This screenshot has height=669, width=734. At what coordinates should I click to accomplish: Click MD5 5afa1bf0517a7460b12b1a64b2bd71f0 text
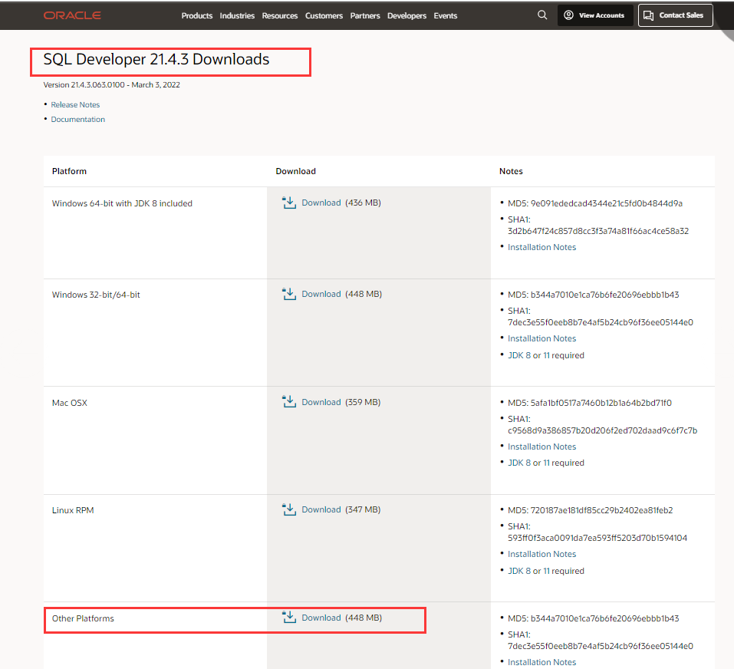tap(590, 403)
